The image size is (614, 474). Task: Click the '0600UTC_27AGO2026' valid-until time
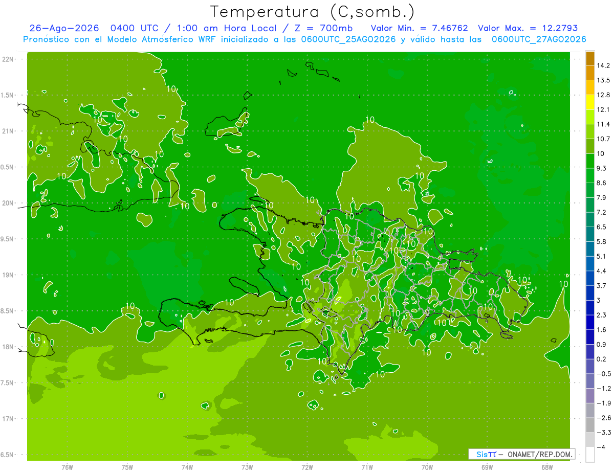(x=539, y=39)
